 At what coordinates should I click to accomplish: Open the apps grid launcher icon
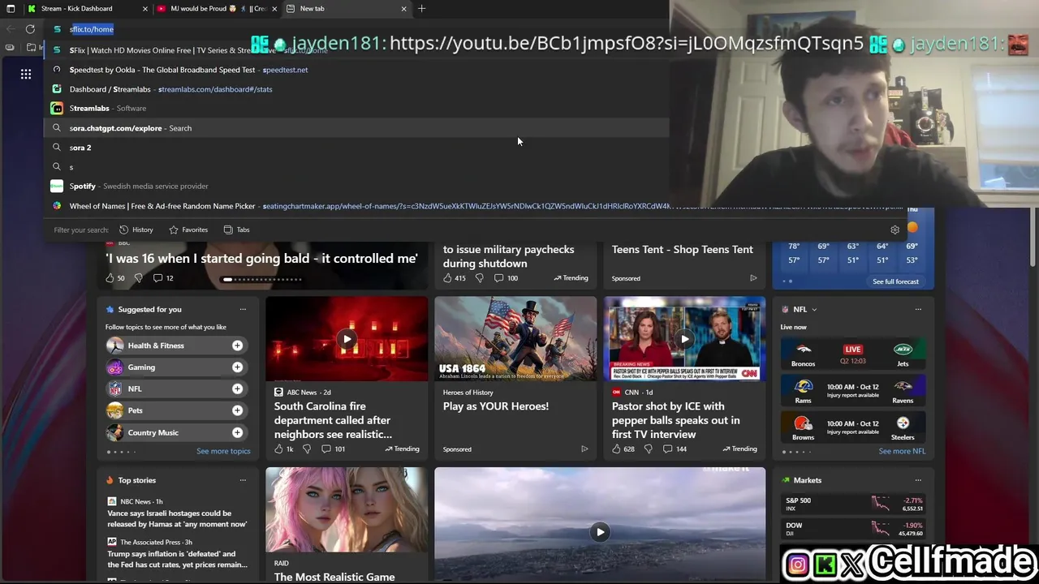point(26,74)
